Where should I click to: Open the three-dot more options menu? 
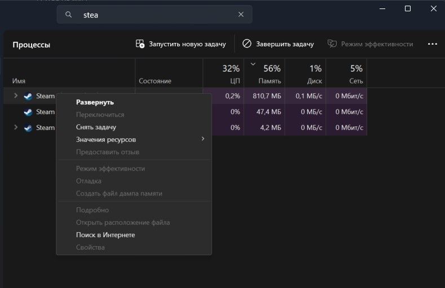(x=433, y=44)
